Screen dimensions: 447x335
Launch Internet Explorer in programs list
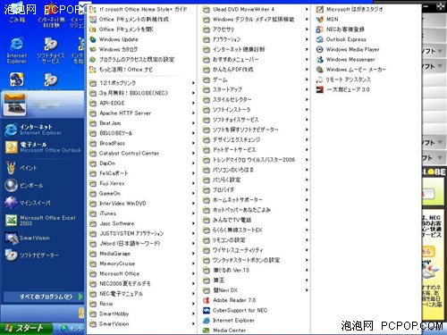(x=229, y=321)
